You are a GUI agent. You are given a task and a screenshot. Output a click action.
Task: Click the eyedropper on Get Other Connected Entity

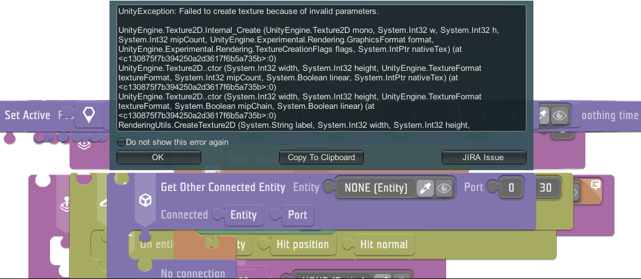pyautogui.click(x=426, y=188)
